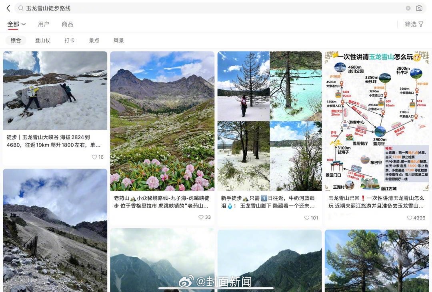This screenshot has height=292, width=432.
Task: Like the 新手徒步 post with 101 likes
Action: tap(307, 218)
